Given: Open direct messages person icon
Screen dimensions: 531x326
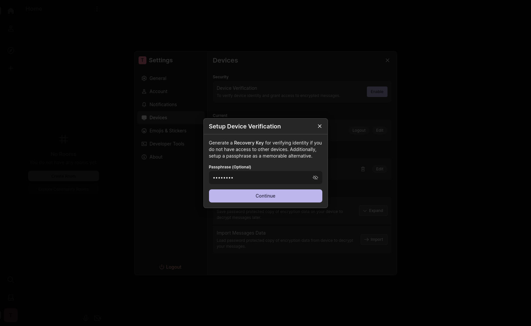Looking at the screenshot, I should click(11, 29).
